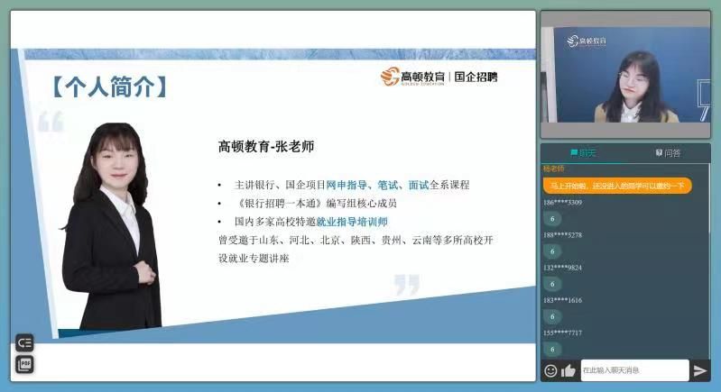Image resolution: width=721 pixels, height=392 pixels.
Task: Open the PDF document icon
Action: [x=24, y=364]
